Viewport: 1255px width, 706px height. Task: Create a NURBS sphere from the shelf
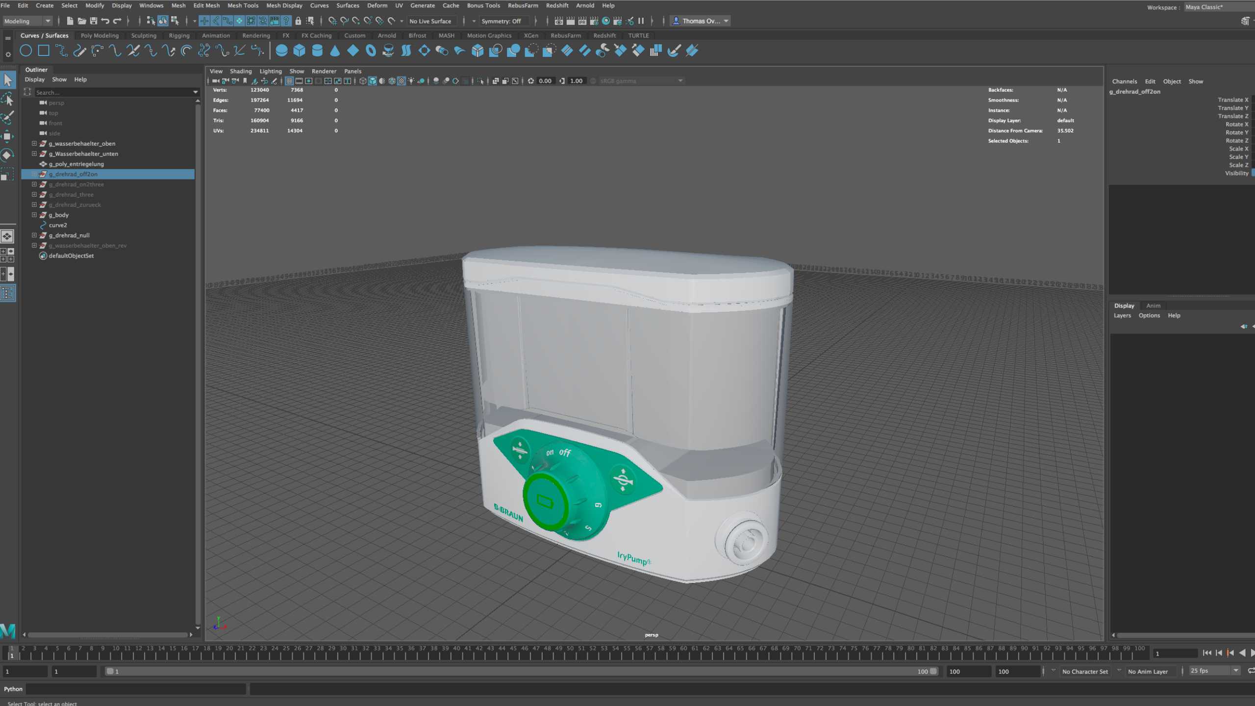[281, 50]
